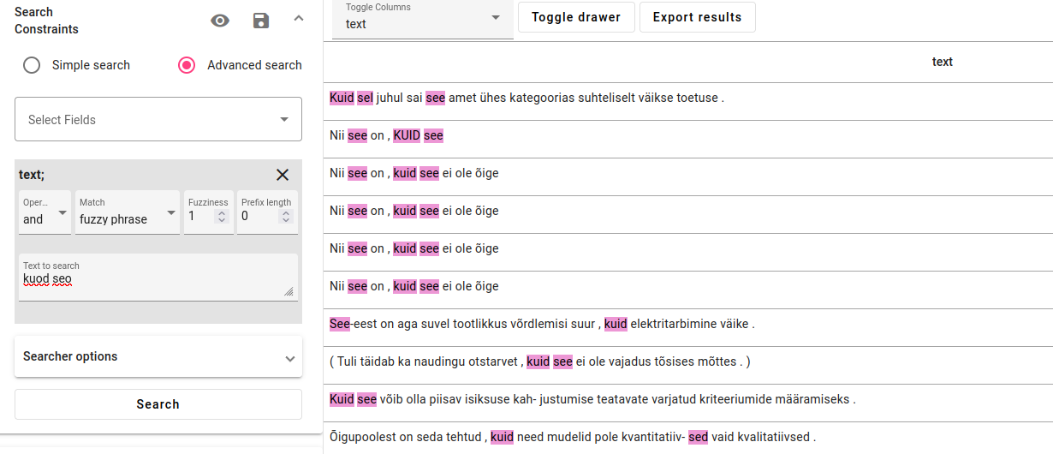Open the Match dropdown showing fuzzy phrase
The image size is (1053, 454).
(x=128, y=212)
